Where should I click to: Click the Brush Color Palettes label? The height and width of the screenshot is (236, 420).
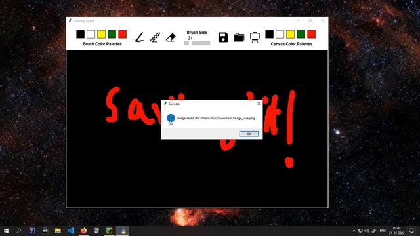click(x=102, y=44)
